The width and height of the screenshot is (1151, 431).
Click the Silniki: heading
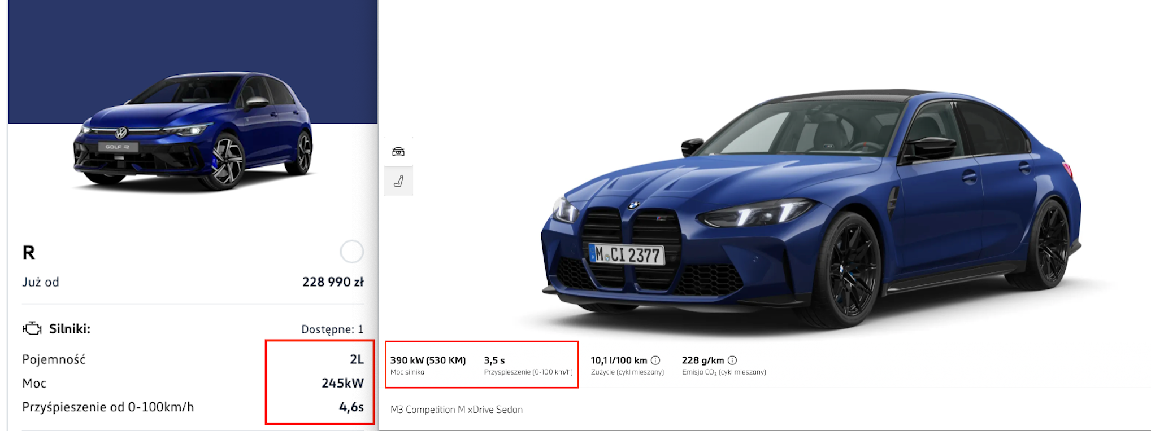(70, 328)
